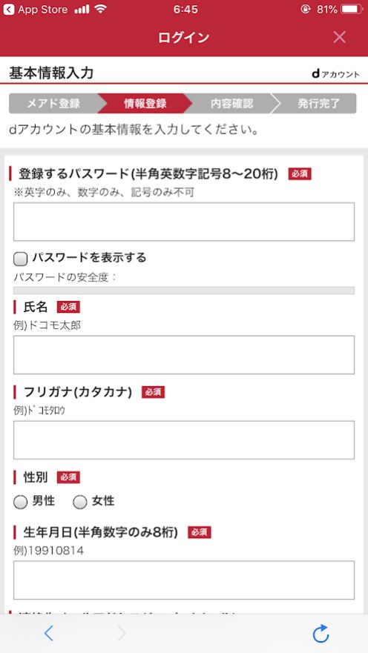368x653 pixels.
Task: Jump to 発行完了 step
Action: pyautogui.click(x=315, y=103)
